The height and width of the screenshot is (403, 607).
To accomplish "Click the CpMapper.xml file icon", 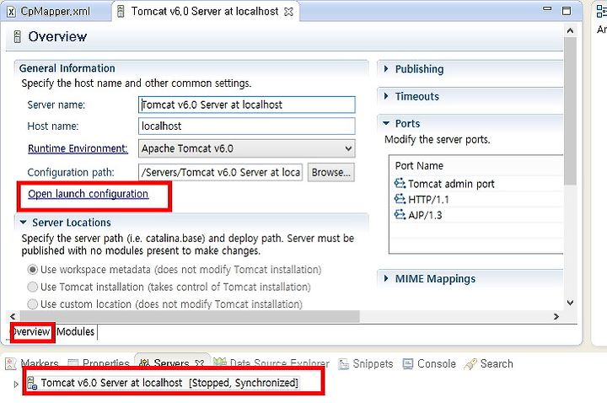I will point(11,12).
